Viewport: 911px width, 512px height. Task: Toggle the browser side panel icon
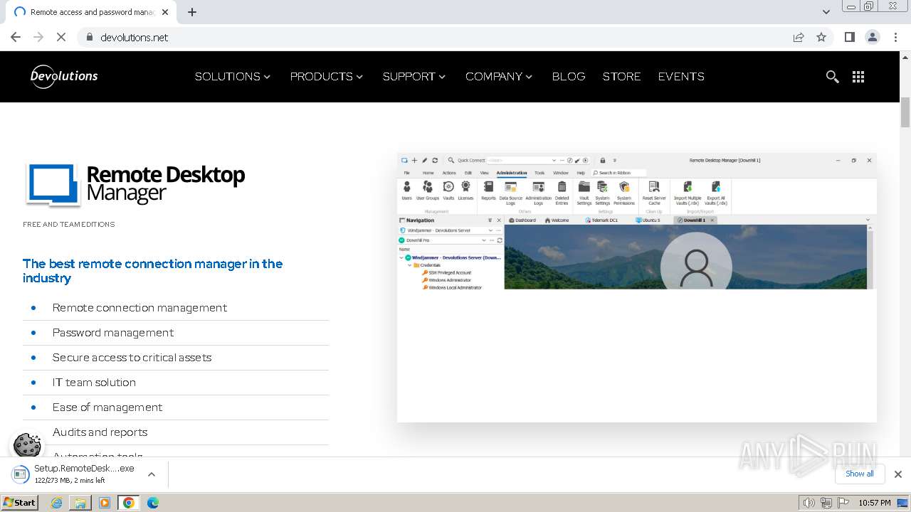point(850,37)
